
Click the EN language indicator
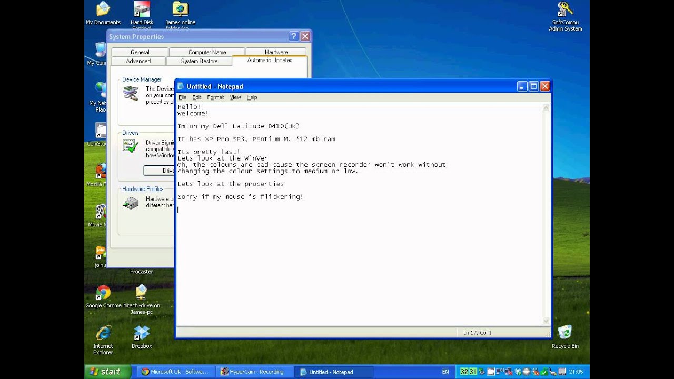[445, 372]
